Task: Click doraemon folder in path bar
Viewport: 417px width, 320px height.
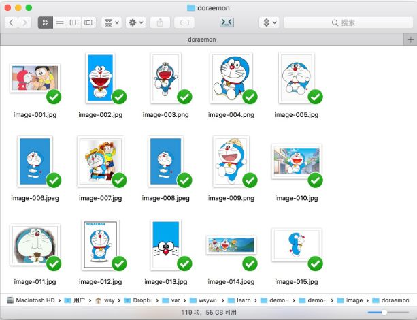Action: 390,300
